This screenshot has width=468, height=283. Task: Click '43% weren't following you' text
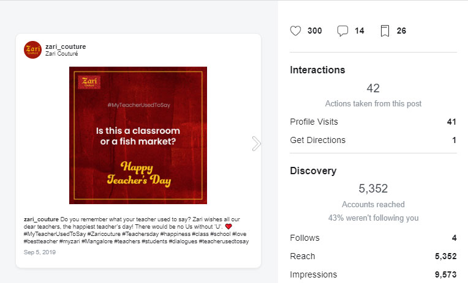[373, 218]
